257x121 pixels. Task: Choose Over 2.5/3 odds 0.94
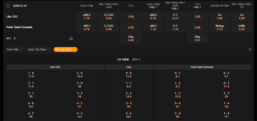point(109,17)
